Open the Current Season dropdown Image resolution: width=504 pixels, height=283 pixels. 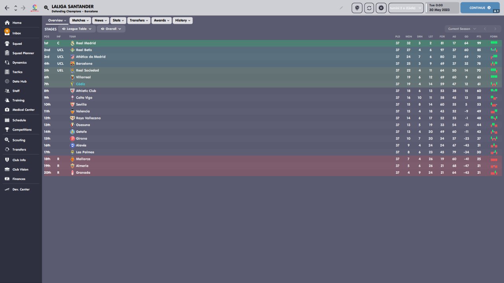(462, 29)
